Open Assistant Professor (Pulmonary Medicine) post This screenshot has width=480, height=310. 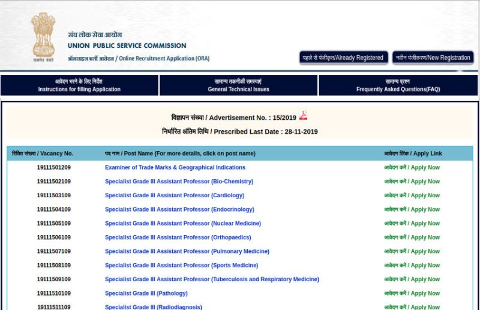tap(187, 251)
